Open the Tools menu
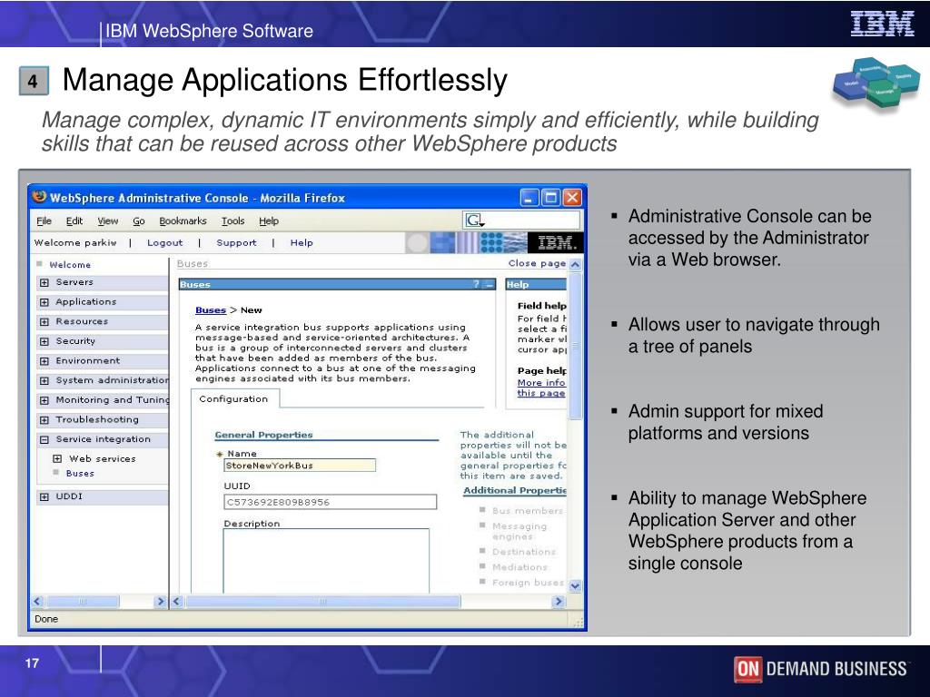Image resolution: width=930 pixels, height=697 pixels. [233, 221]
